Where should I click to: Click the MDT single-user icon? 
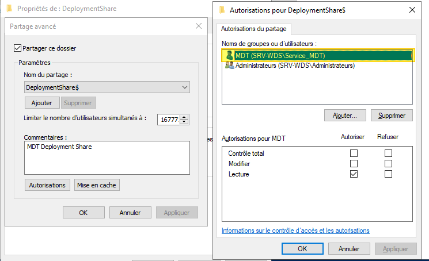pyautogui.click(x=229, y=55)
